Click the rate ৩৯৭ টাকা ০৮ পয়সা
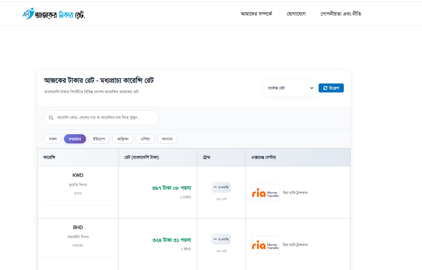Viewport: 422px width, 270px height. [171, 188]
